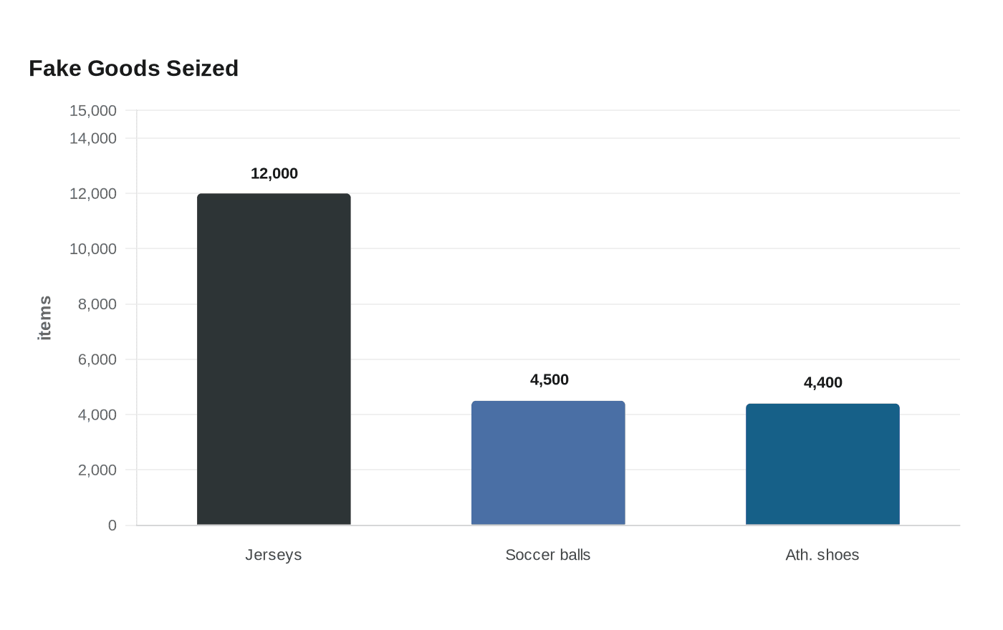1003x630 pixels.
Task: Click the Soccer balls category label
Action: point(548,555)
